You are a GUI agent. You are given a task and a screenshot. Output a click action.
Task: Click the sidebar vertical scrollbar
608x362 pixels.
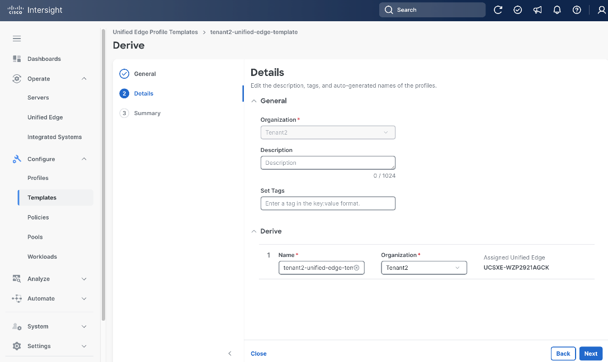pyautogui.click(x=103, y=174)
